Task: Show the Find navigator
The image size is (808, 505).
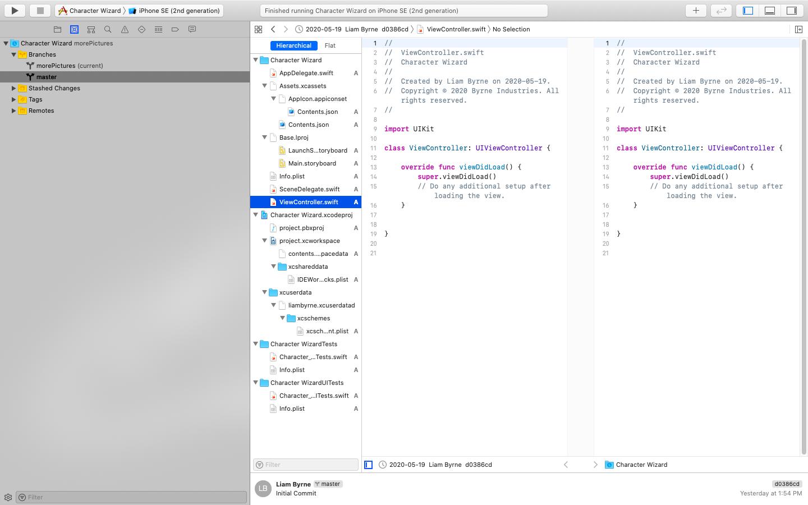Action: (108, 29)
